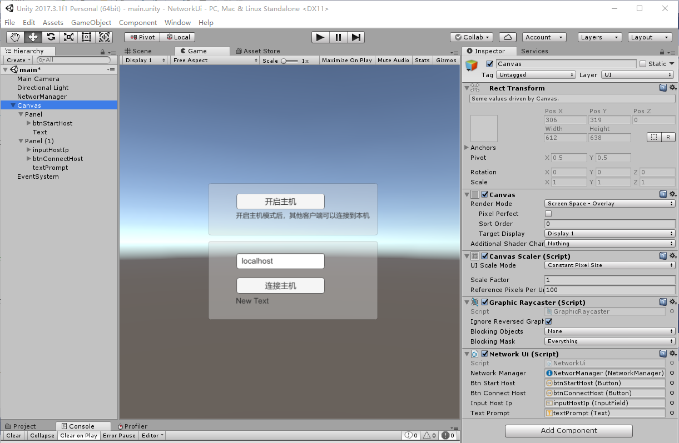Select the Rotate tool

[x=51, y=37]
